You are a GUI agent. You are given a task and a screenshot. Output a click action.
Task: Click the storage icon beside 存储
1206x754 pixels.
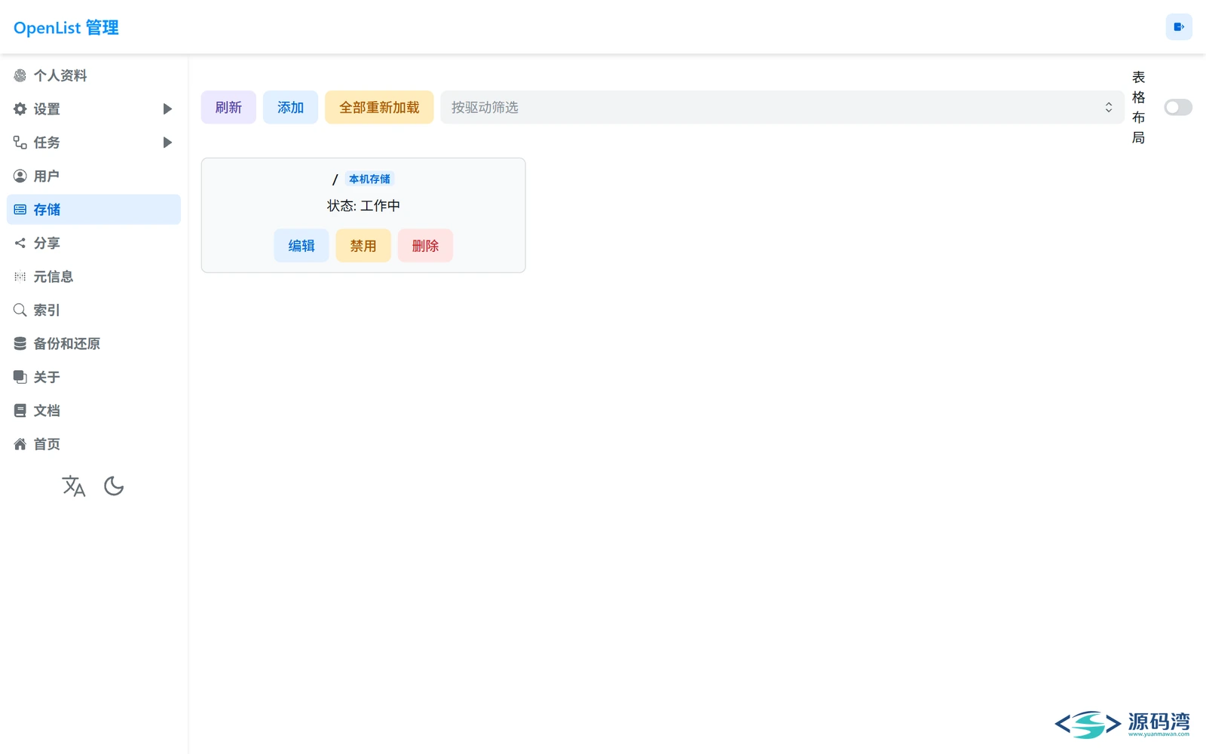20,210
